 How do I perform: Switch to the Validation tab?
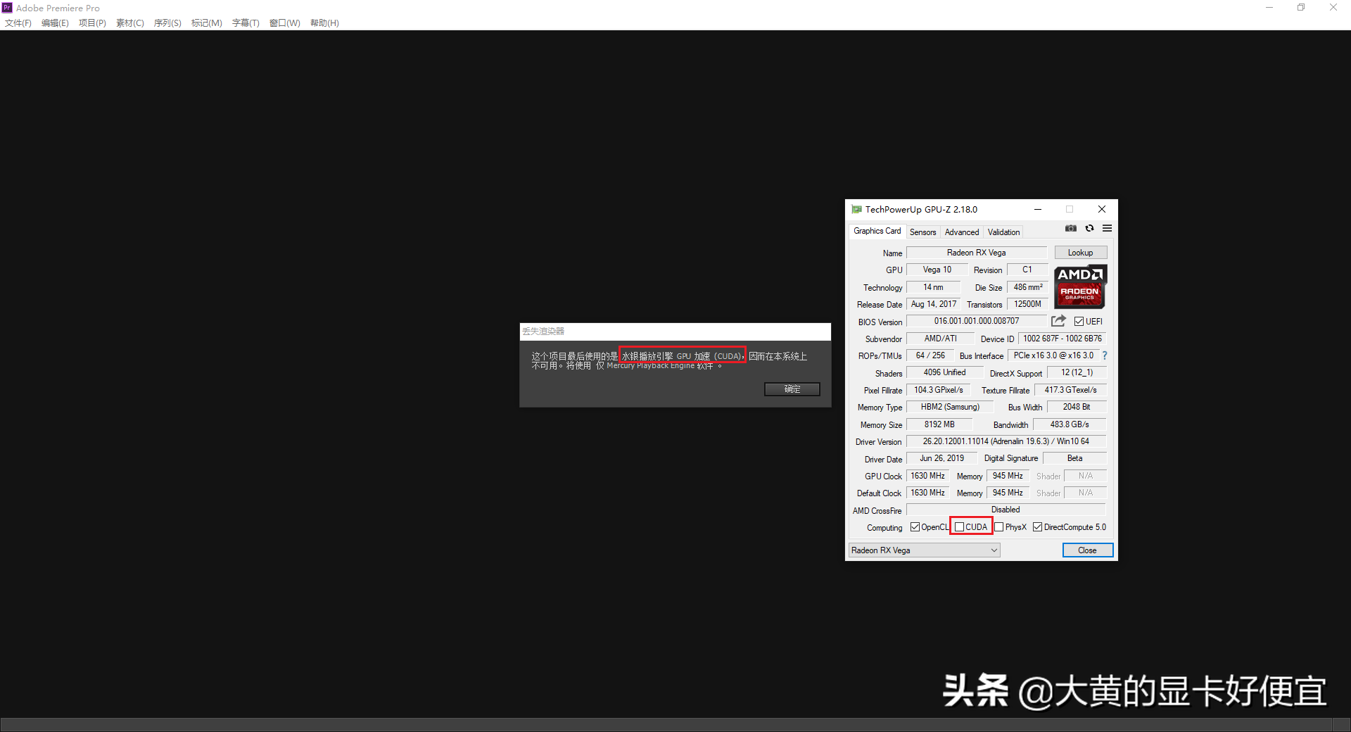pyautogui.click(x=1003, y=232)
